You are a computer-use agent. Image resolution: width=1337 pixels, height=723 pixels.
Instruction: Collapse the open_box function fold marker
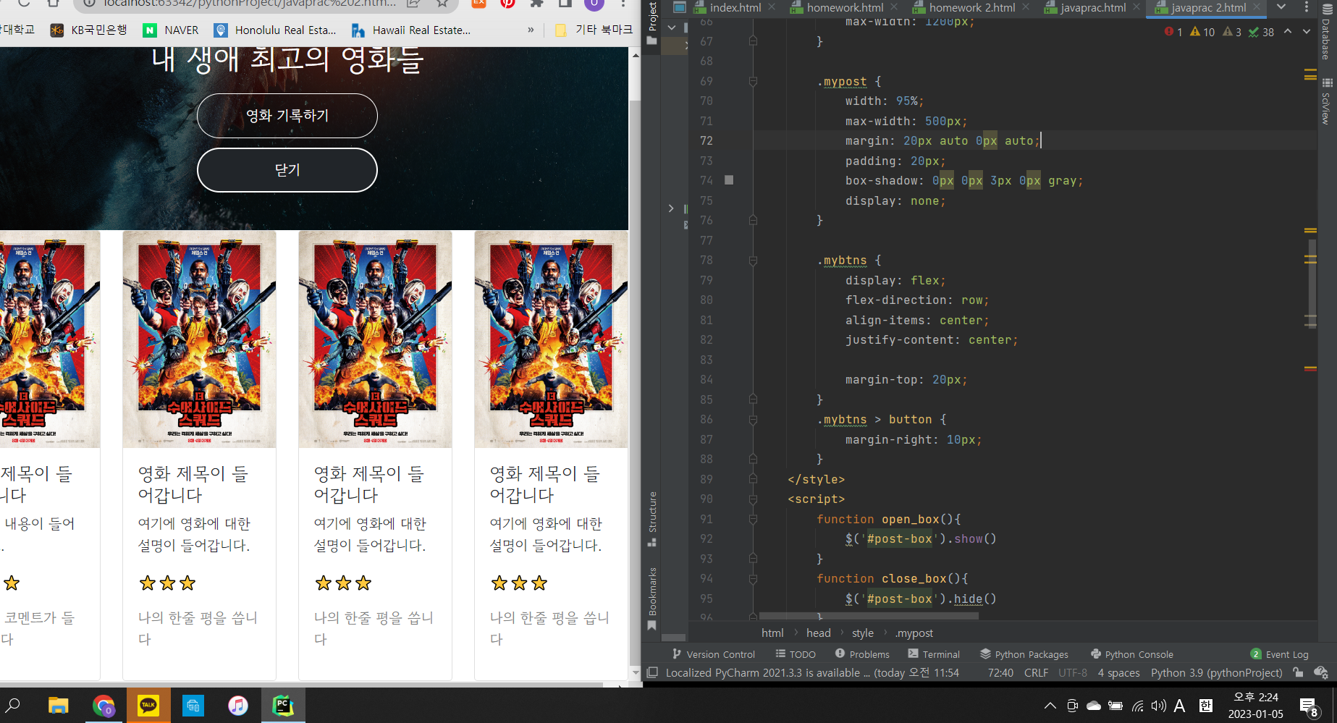coord(753,519)
